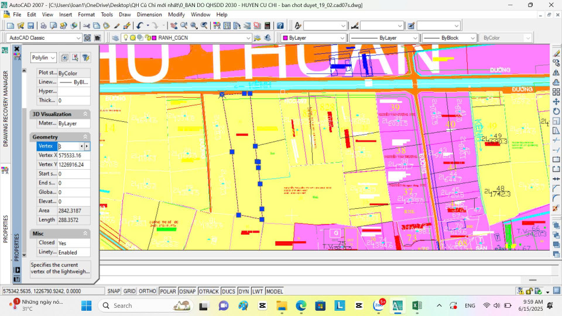Click the Select Objects icon in Properties

click(x=75, y=58)
